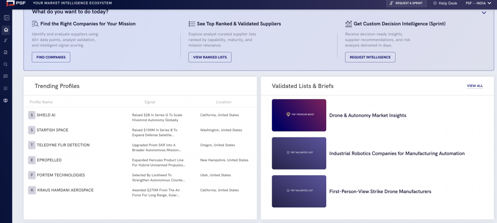Click the Oregon, United States location
The image size is (497, 223).
tap(217, 145)
